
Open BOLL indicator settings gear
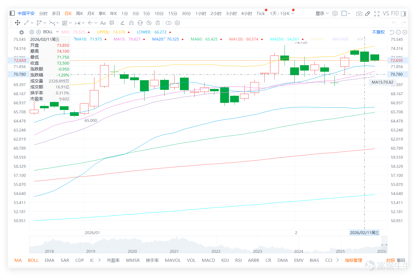coord(32,32)
